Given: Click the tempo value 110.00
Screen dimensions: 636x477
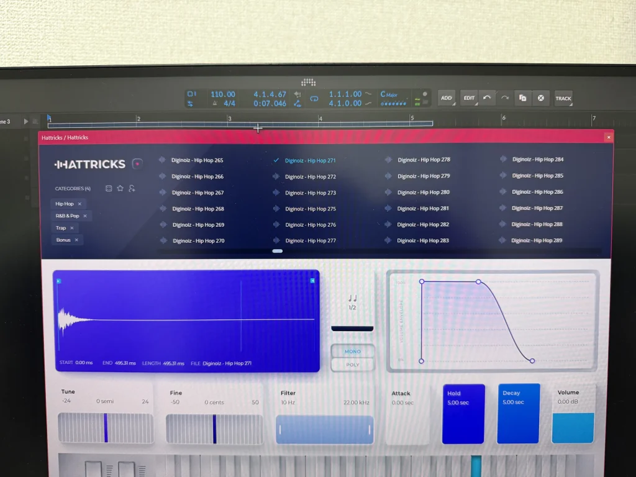Looking at the screenshot, I should coord(223,94).
